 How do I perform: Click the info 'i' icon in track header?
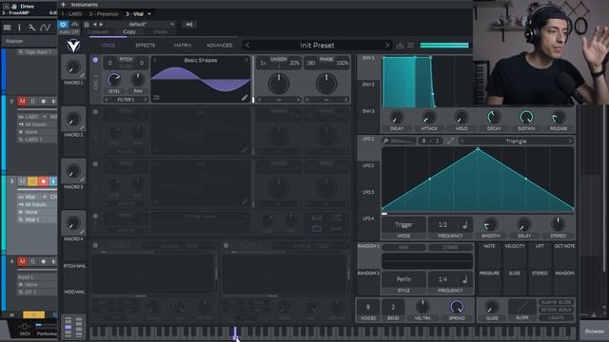point(19,28)
